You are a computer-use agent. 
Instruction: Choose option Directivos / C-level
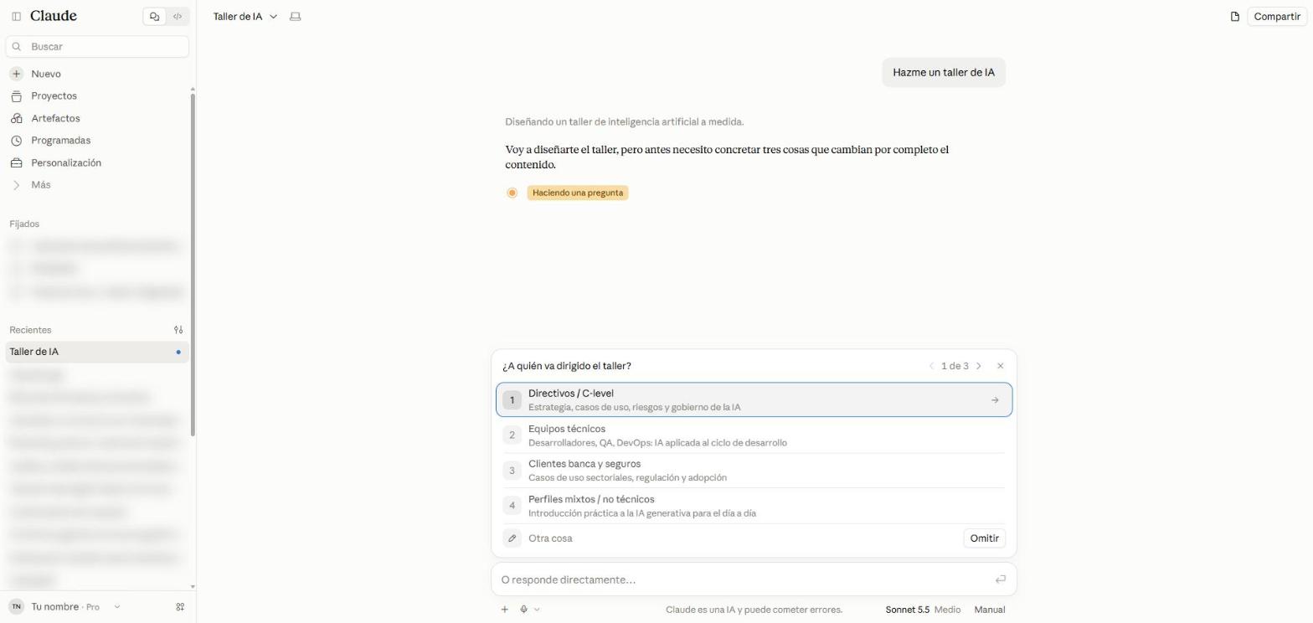754,399
